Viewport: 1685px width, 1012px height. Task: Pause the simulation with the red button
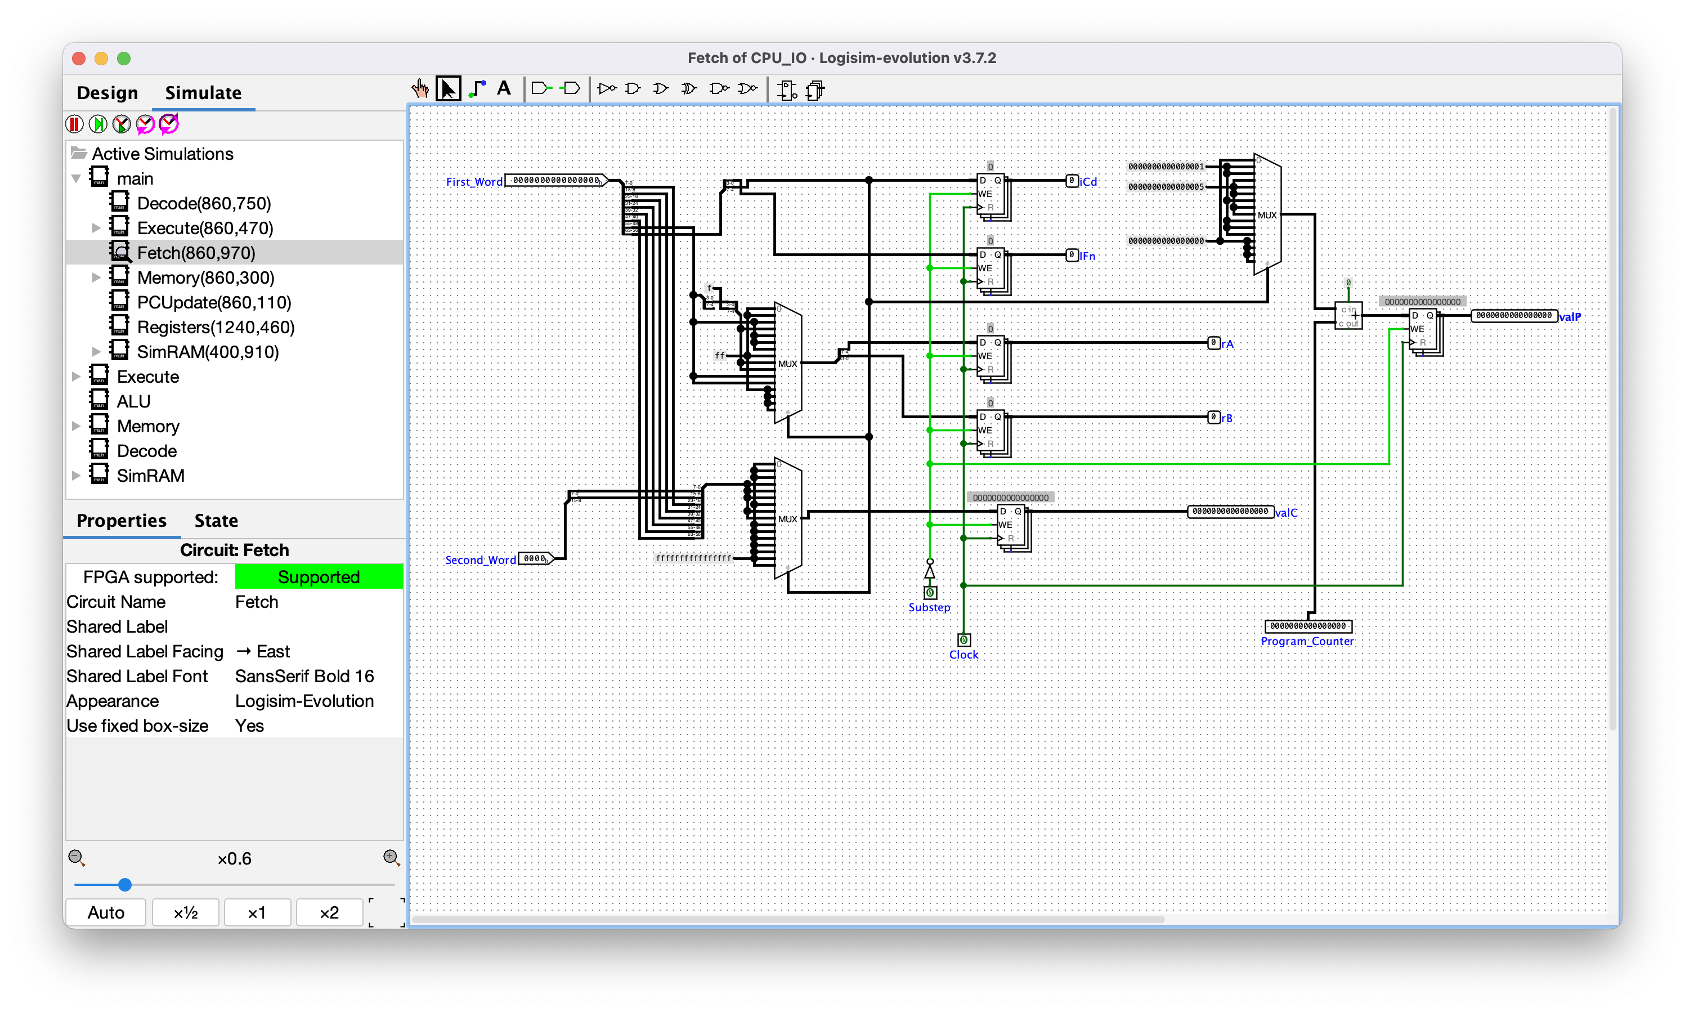click(74, 124)
